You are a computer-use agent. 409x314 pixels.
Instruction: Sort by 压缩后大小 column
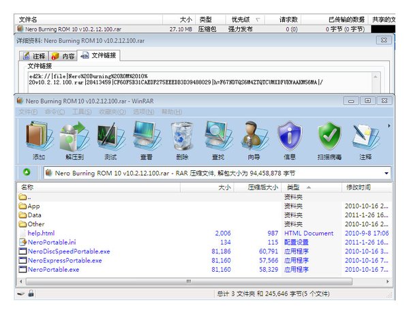tap(258, 187)
